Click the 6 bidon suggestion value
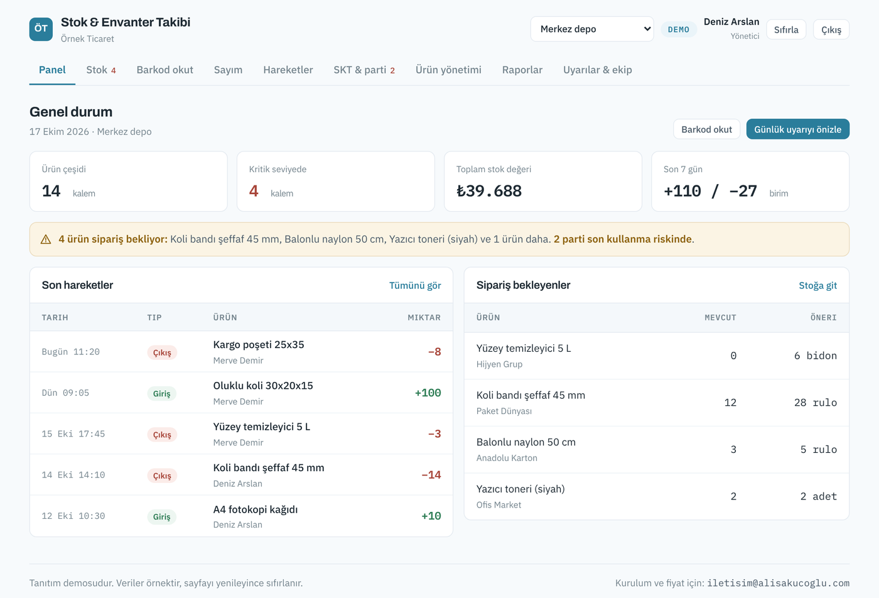 816,356
